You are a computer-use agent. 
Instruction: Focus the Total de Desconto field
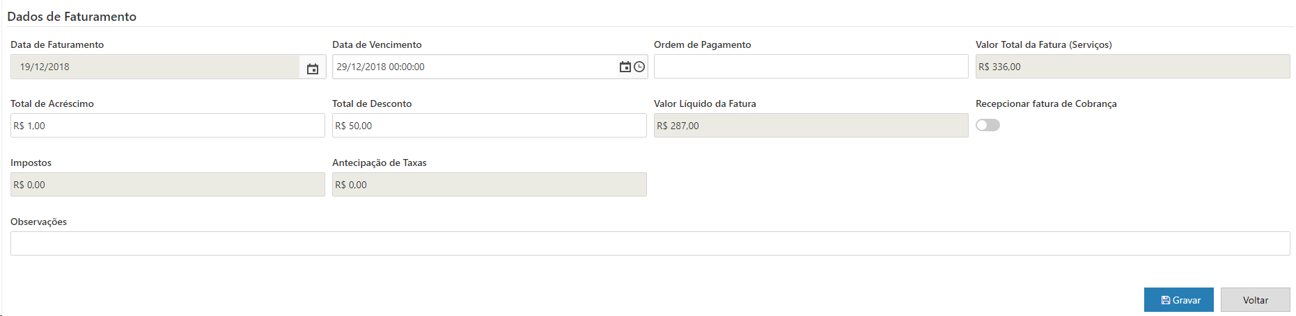click(x=489, y=126)
